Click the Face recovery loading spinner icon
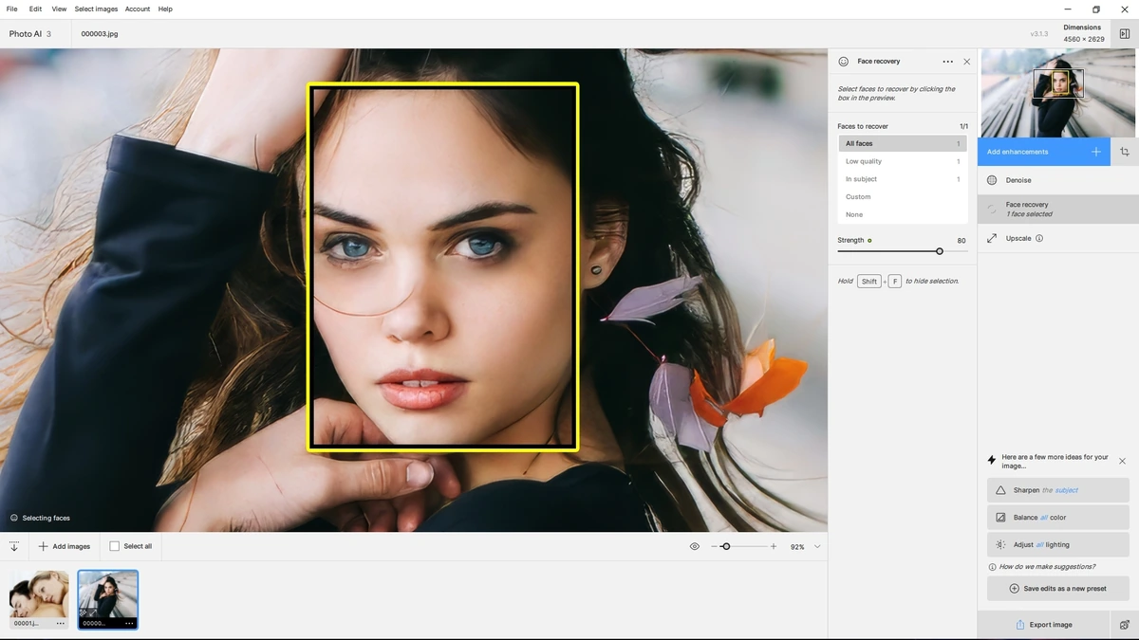 click(992, 209)
